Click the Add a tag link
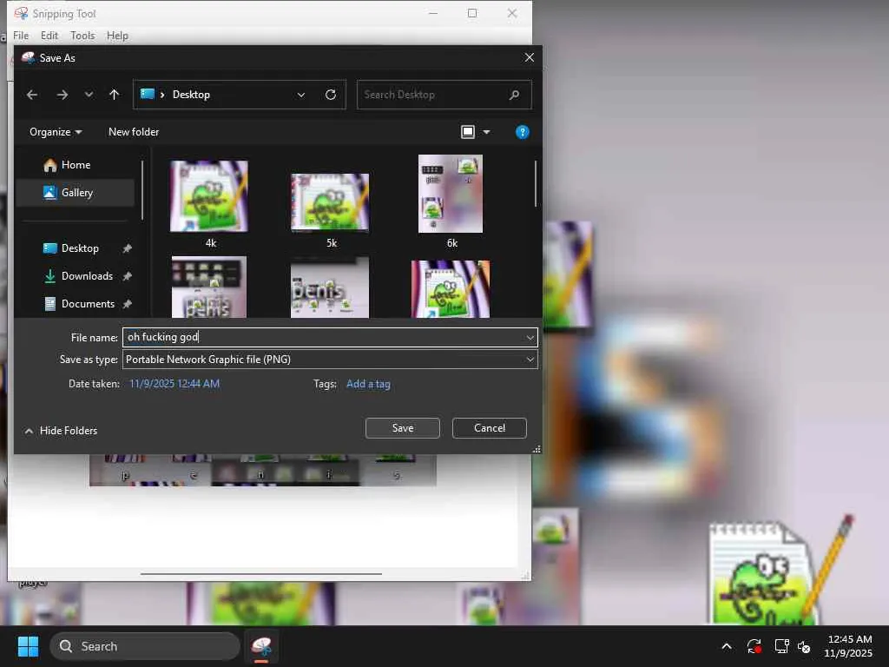This screenshot has width=889, height=667. click(368, 384)
